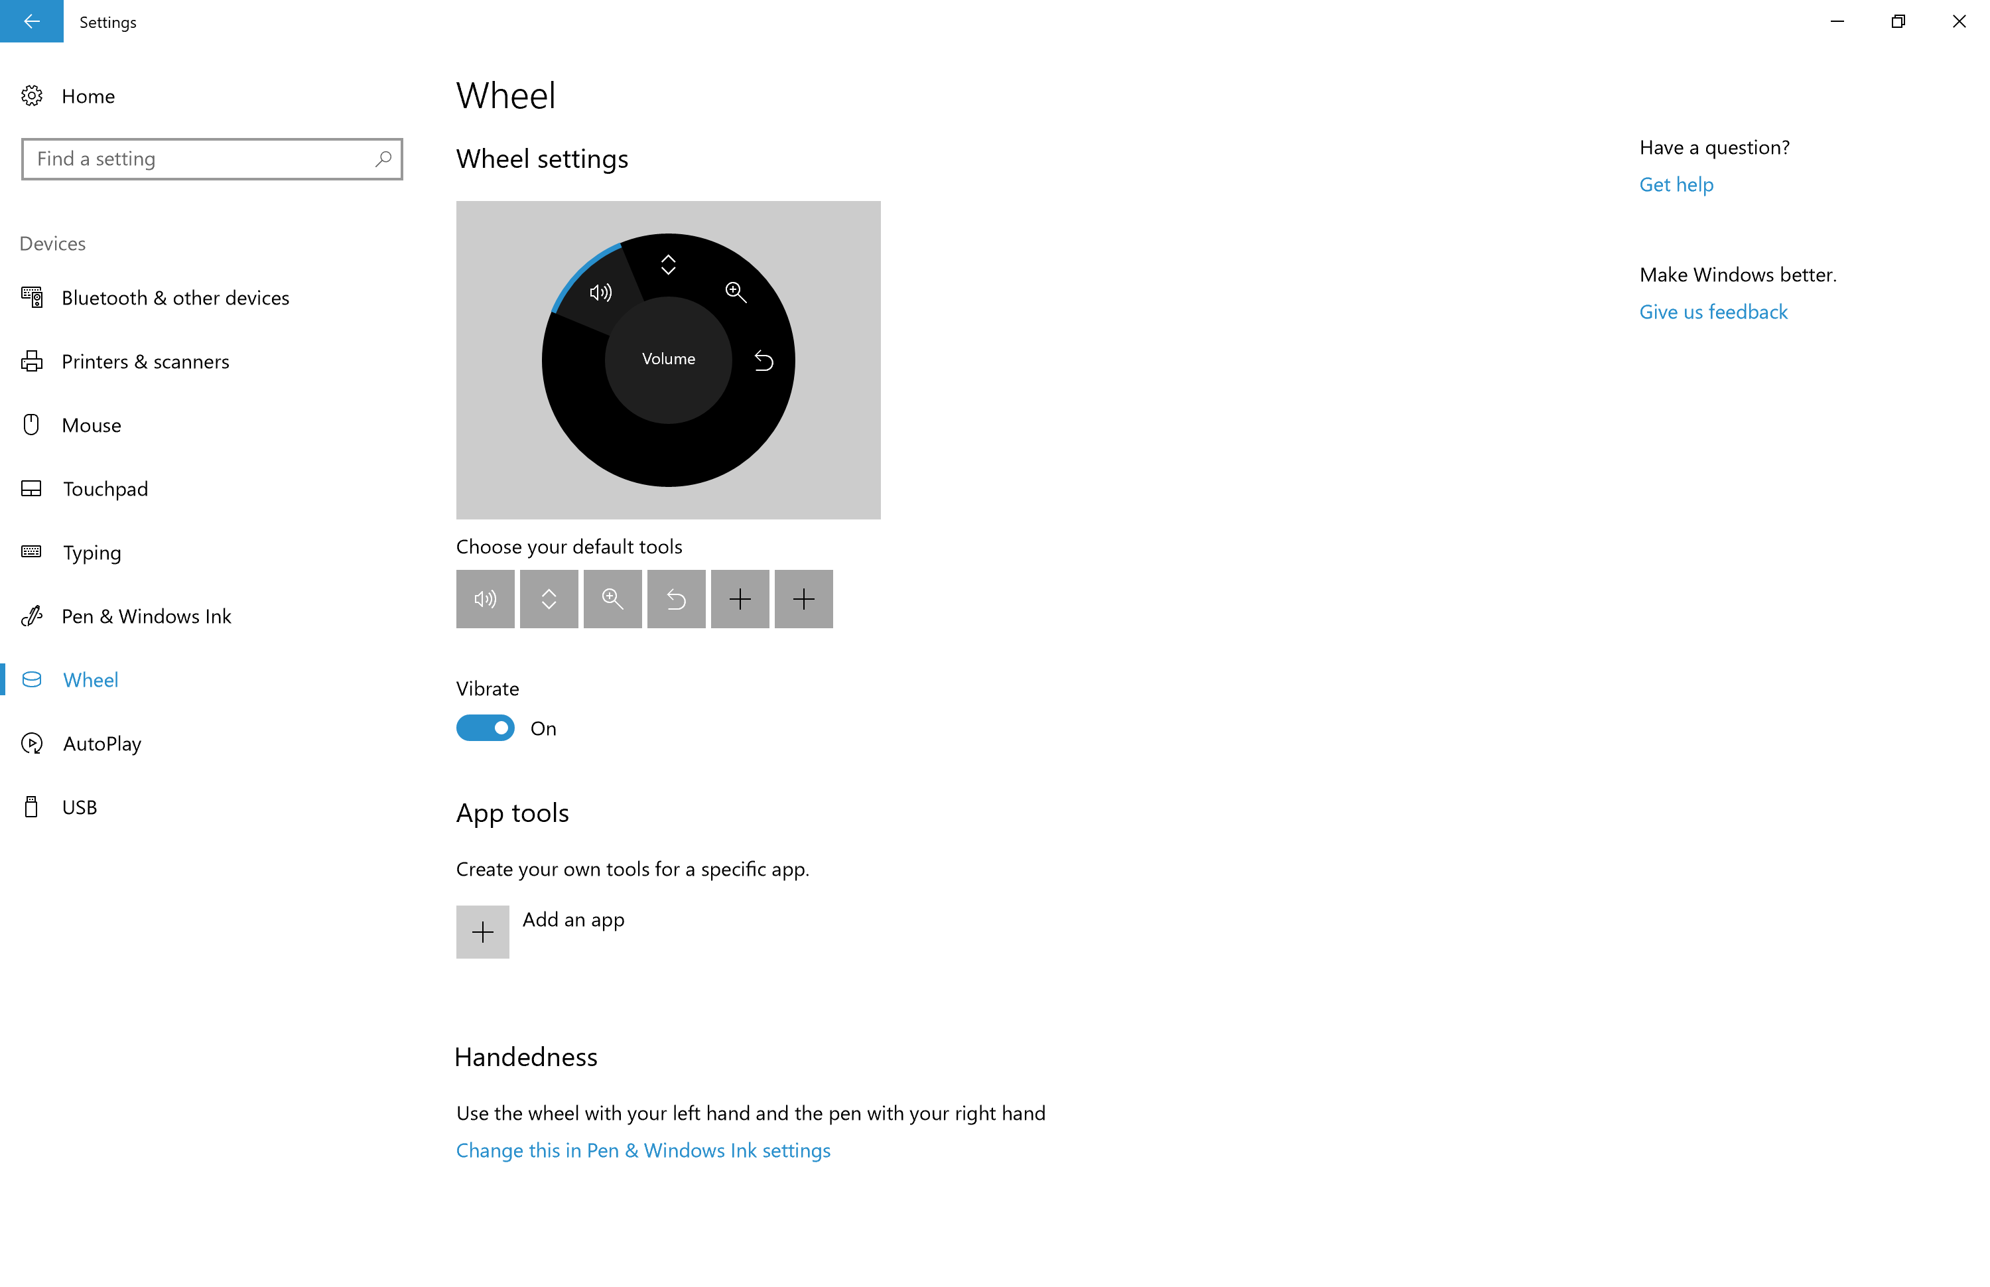Select the undo tool icon
The width and height of the screenshot is (1990, 1287).
point(676,599)
